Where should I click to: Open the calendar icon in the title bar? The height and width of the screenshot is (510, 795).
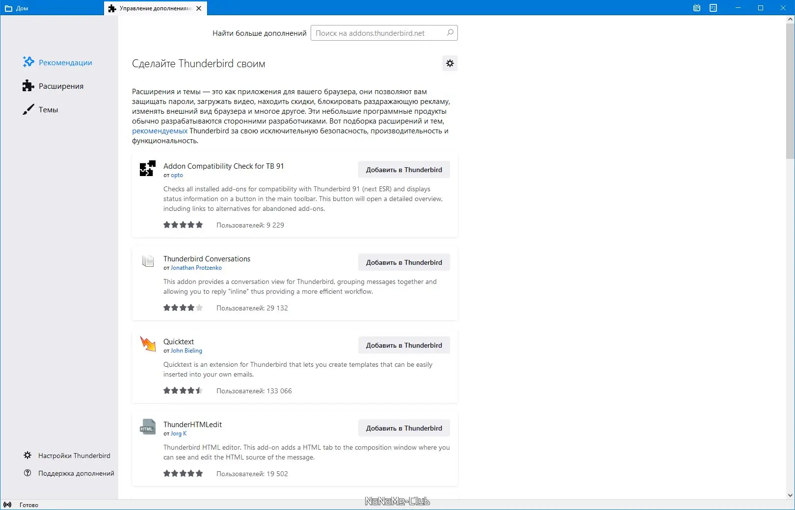click(x=696, y=8)
